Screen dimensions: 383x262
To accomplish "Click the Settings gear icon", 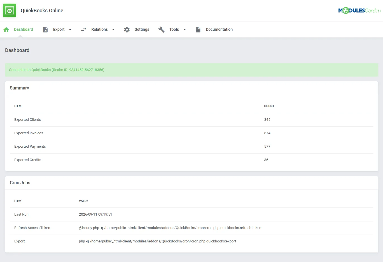I will pos(127,29).
